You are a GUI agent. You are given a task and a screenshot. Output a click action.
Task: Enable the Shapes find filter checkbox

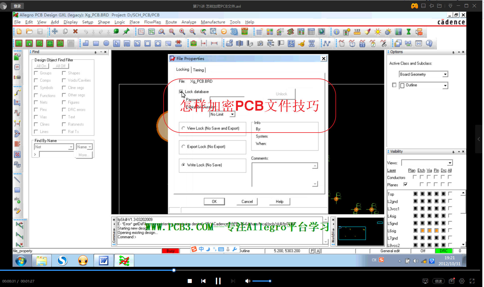[x=64, y=73]
